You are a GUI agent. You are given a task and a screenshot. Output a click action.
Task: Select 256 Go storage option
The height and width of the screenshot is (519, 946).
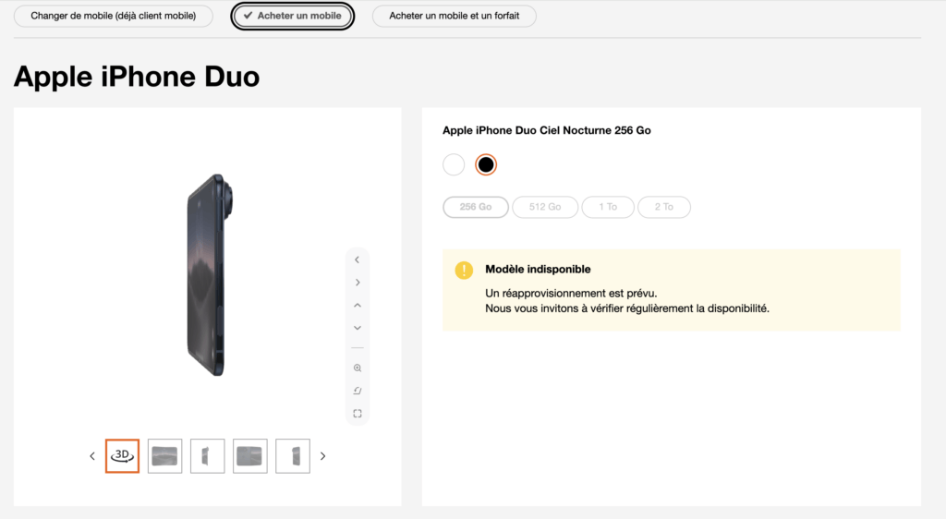click(x=476, y=207)
